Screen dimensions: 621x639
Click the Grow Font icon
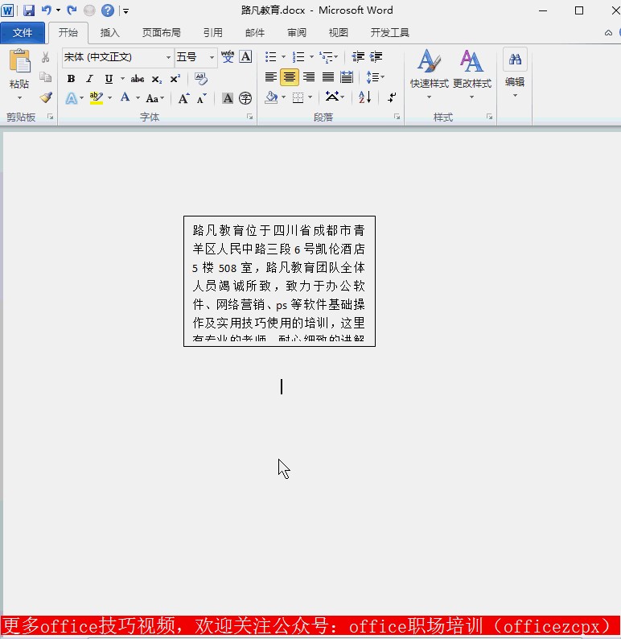pos(183,98)
